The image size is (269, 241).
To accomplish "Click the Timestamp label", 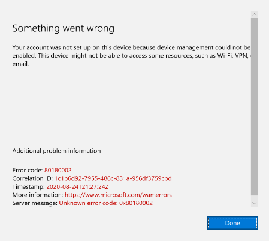I will click(x=29, y=186).
